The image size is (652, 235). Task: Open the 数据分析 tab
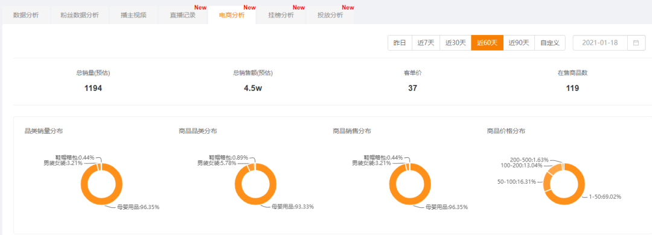[26, 15]
